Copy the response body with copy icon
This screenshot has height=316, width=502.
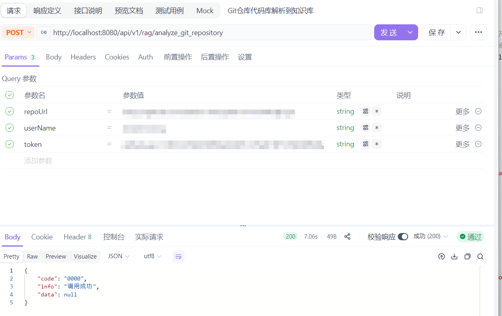tap(467, 257)
